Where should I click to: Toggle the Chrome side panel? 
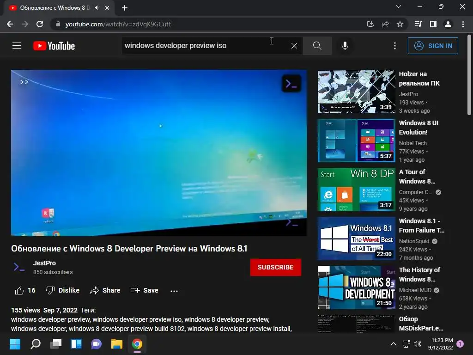tap(433, 24)
